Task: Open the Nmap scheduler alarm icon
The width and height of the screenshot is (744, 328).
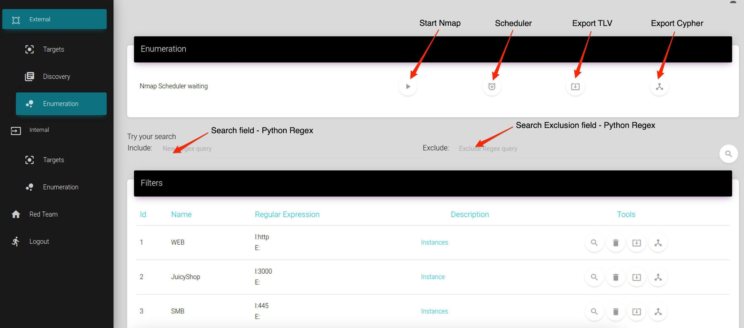Action: click(492, 87)
